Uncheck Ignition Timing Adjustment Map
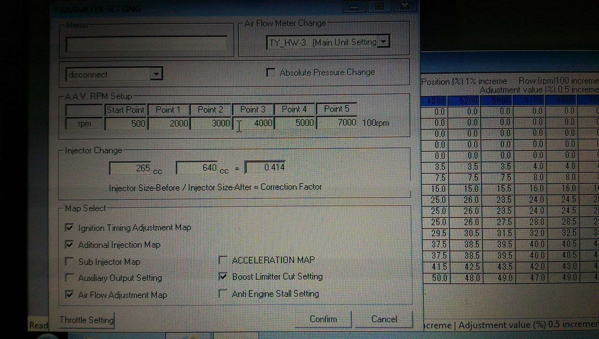 (69, 228)
